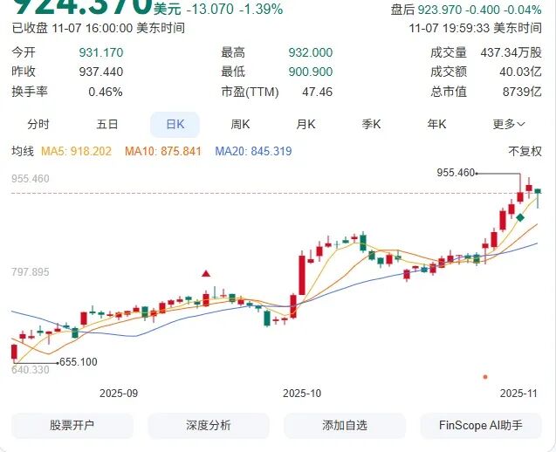Select the 五日 five-day chart tab
The width and height of the screenshot is (556, 452).
coord(107,124)
